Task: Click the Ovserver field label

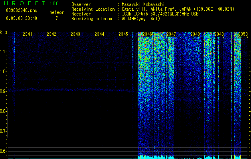Action: (81, 5)
